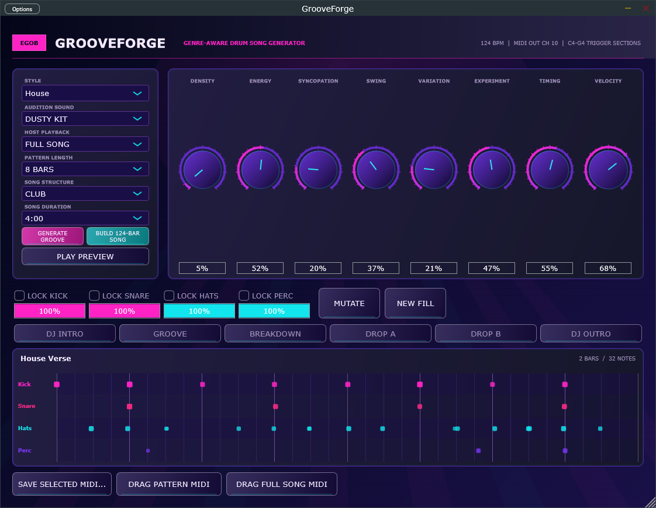Screen dimensions: 656x508
Task: Click the Variation knob
Action: coord(434,169)
